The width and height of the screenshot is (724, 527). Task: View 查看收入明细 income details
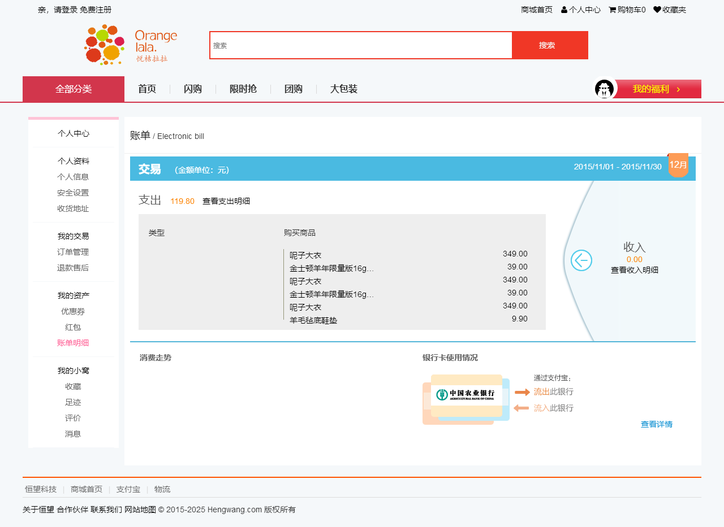pyautogui.click(x=634, y=270)
